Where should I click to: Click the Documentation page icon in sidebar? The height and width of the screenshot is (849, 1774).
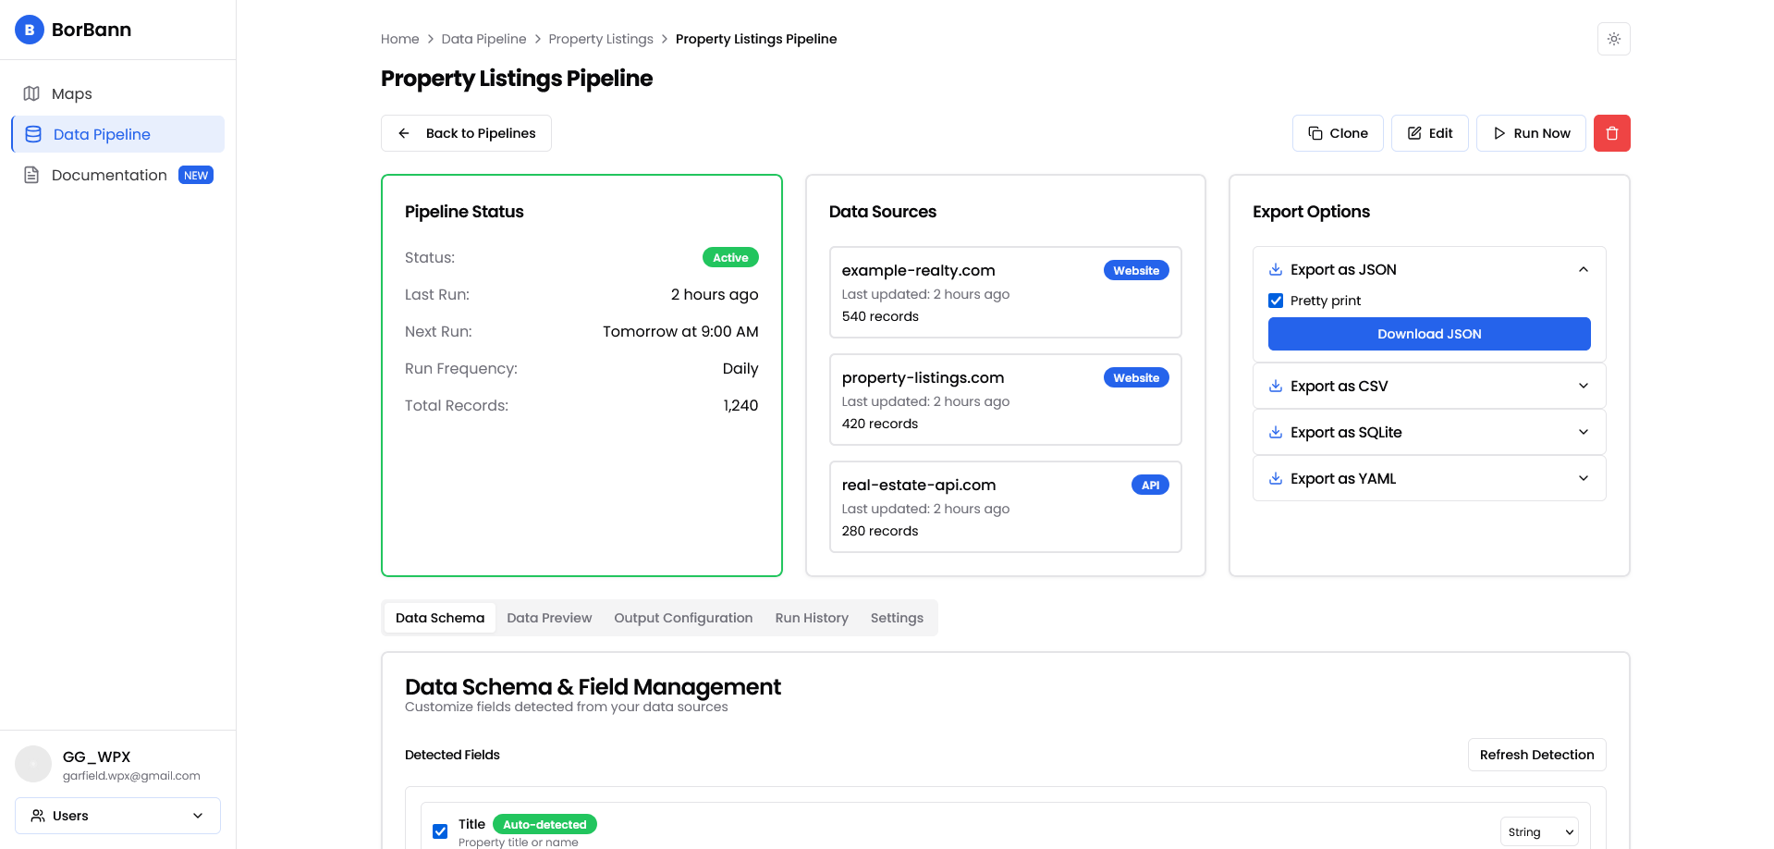pyautogui.click(x=31, y=175)
